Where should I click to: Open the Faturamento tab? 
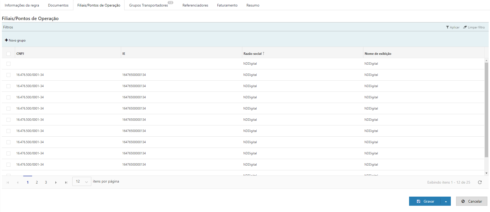tap(227, 5)
